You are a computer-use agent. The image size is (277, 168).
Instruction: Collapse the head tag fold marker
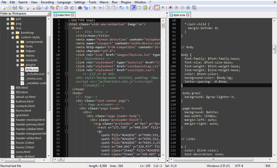coord(66,28)
